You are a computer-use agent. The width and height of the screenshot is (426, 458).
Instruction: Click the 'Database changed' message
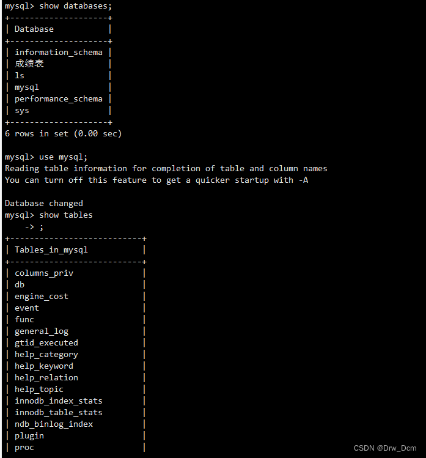tap(44, 203)
